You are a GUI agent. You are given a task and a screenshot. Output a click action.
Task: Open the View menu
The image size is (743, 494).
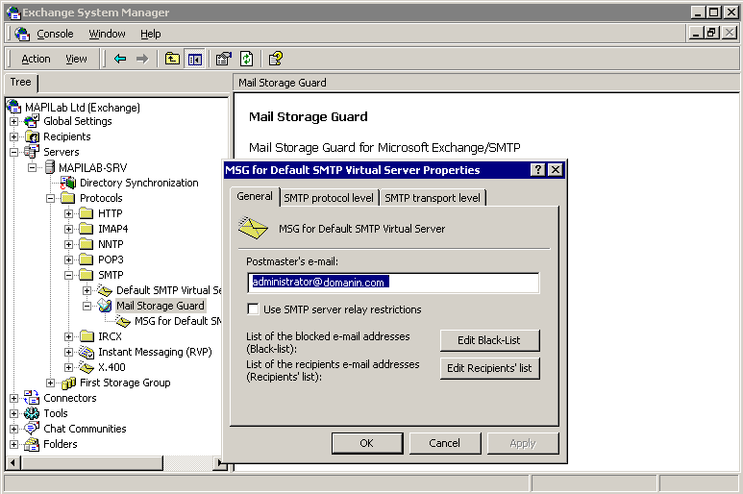click(76, 59)
